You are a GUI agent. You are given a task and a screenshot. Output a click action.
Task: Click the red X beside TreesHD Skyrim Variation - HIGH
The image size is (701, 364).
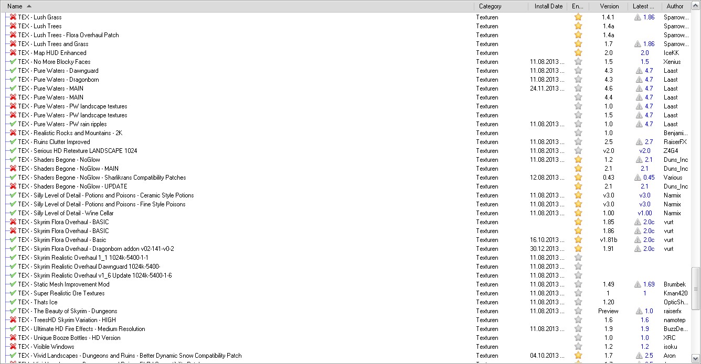pyautogui.click(x=13, y=320)
